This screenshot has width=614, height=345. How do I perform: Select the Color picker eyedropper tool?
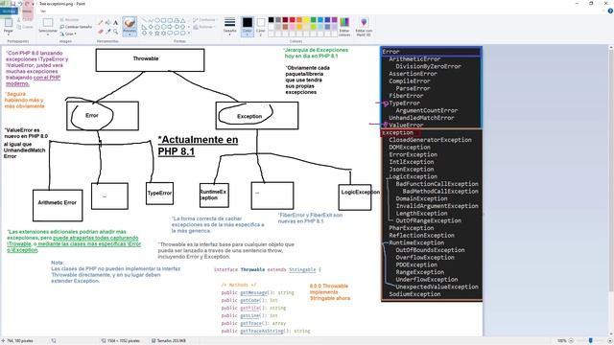tap(108, 31)
